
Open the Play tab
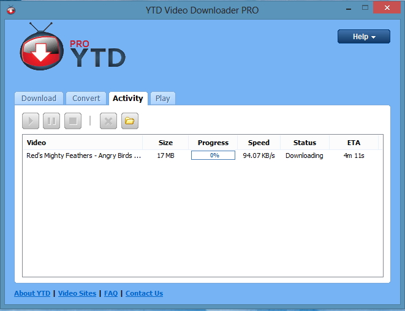point(163,99)
